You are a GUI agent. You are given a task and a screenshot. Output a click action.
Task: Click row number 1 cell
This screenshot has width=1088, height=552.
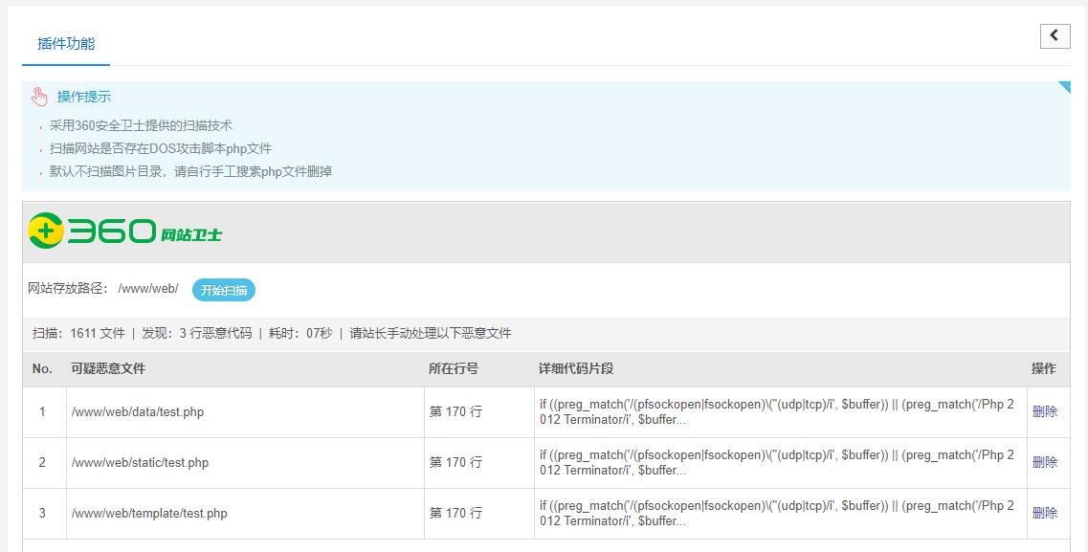(x=42, y=412)
